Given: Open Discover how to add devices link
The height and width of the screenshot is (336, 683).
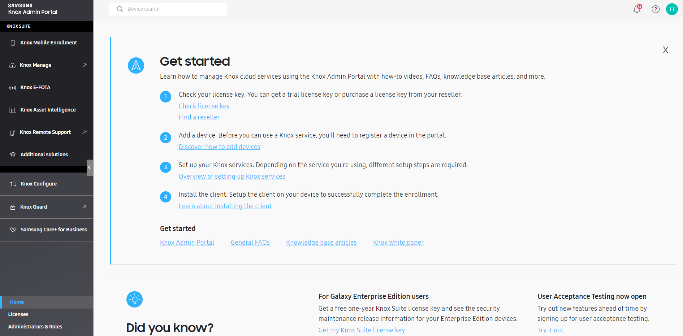Looking at the screenshot, I should tap(219, 147).
